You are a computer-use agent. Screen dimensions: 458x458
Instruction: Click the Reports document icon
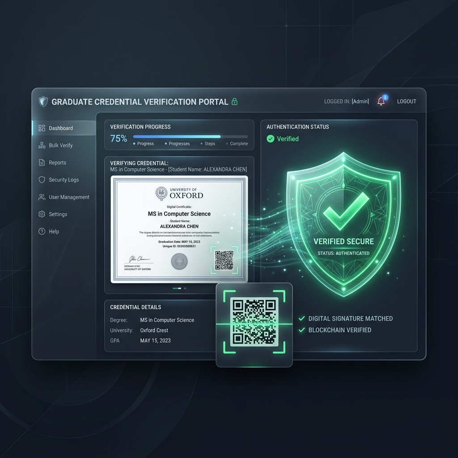coord(42,162)
